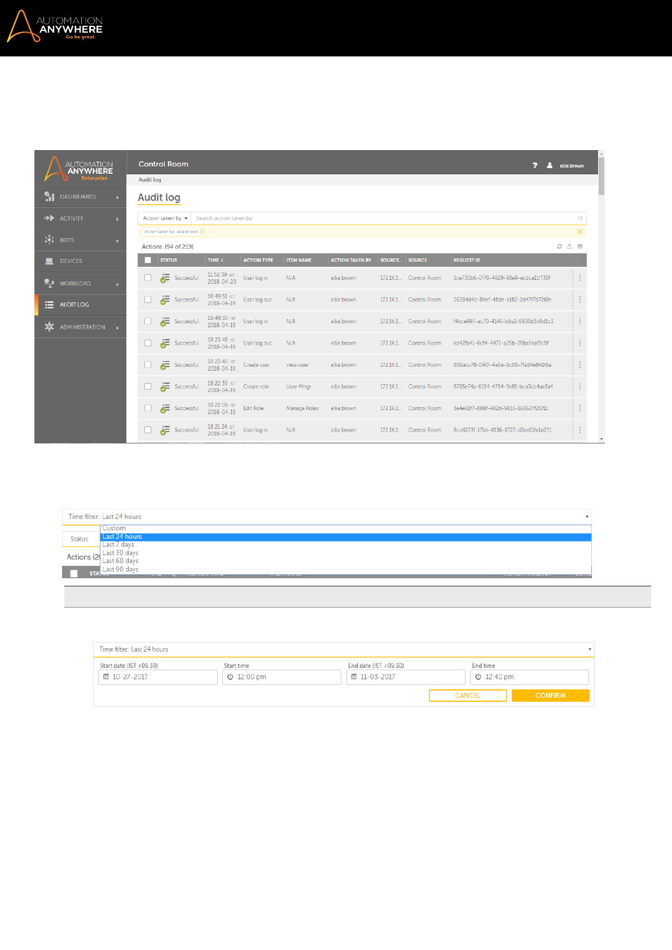Screen dimensions: 672x950
Task: Open row actions for Edit Role entry
Action: [579, 408]
